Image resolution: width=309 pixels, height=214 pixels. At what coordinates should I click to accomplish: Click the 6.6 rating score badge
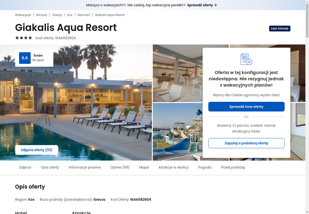(x=25, y=58)
